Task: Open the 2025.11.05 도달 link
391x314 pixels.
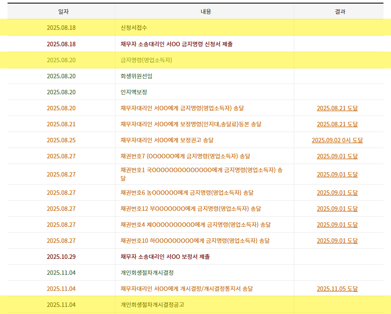Action: pos(337,289)
